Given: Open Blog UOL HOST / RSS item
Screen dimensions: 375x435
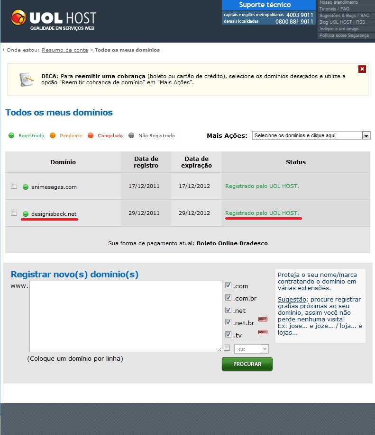Looking at the screenshot, I should pyautogui.click(x=342, y=22).
